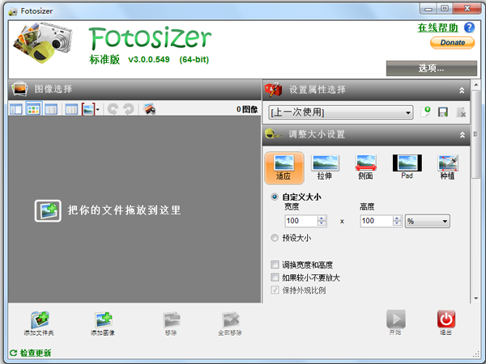Click the 全部移除 remove all button

coord(230,324)
